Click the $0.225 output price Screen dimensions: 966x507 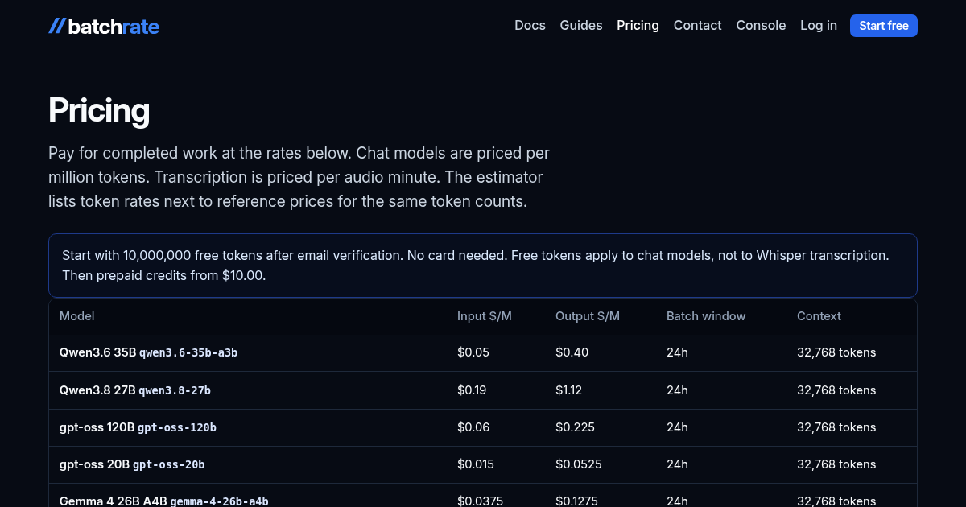[575, 427]
